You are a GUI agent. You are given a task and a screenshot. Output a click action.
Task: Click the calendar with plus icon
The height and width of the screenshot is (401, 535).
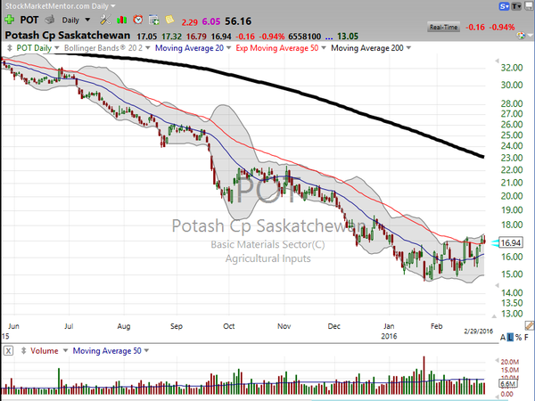(x=154, y=20)
